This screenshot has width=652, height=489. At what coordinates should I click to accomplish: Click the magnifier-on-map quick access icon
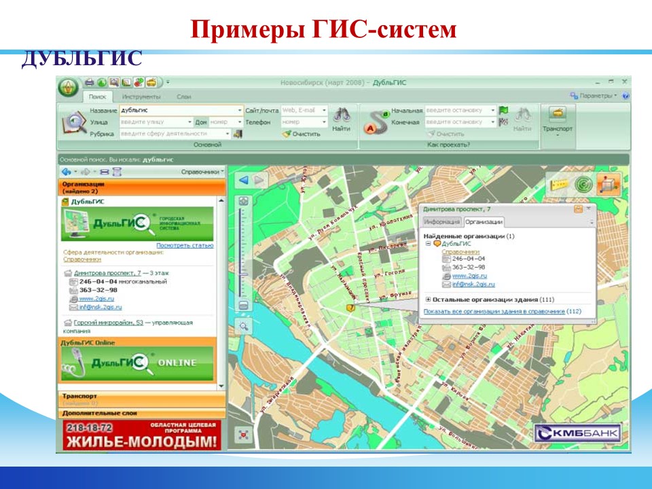tap(114, 82)
